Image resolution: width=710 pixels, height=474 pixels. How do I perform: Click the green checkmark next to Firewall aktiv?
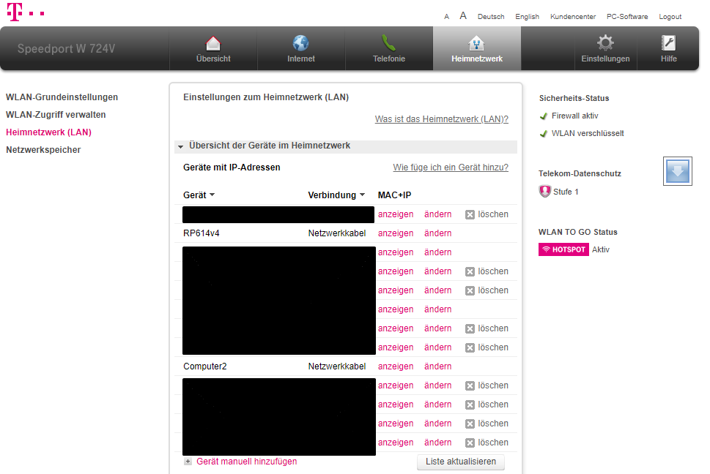544,116
